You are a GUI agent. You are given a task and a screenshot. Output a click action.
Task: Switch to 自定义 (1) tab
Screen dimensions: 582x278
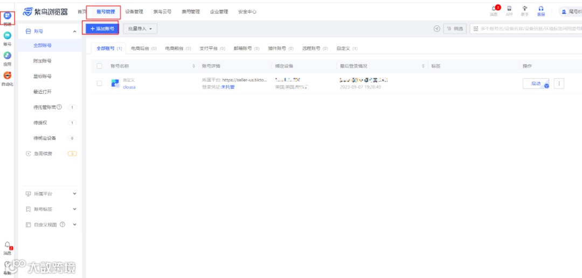click(x=347, y=48)
